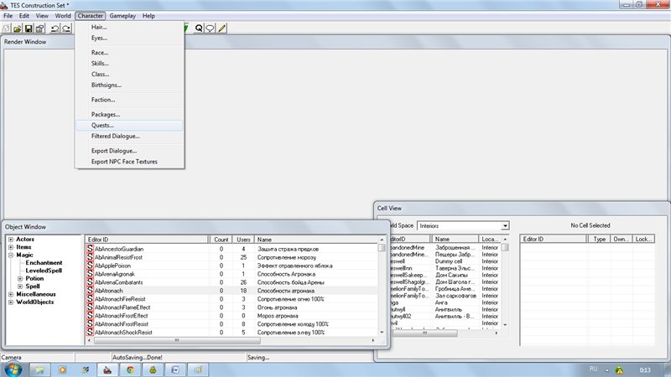This screenshot has height=377, width=671.
Task: Open the Edit menu
Action: (x=24, y=16)
